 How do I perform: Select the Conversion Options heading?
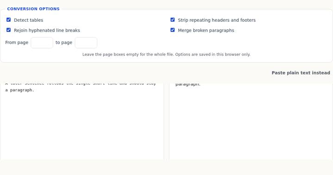(x=33, y=9)
